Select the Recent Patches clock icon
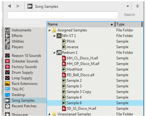 (7, 106)
